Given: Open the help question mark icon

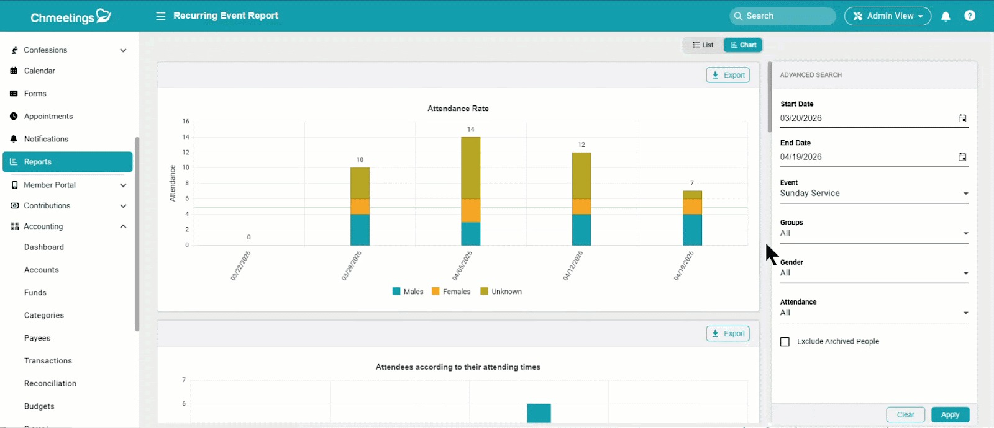Looking at the screenshot, I should pos(969,16).
